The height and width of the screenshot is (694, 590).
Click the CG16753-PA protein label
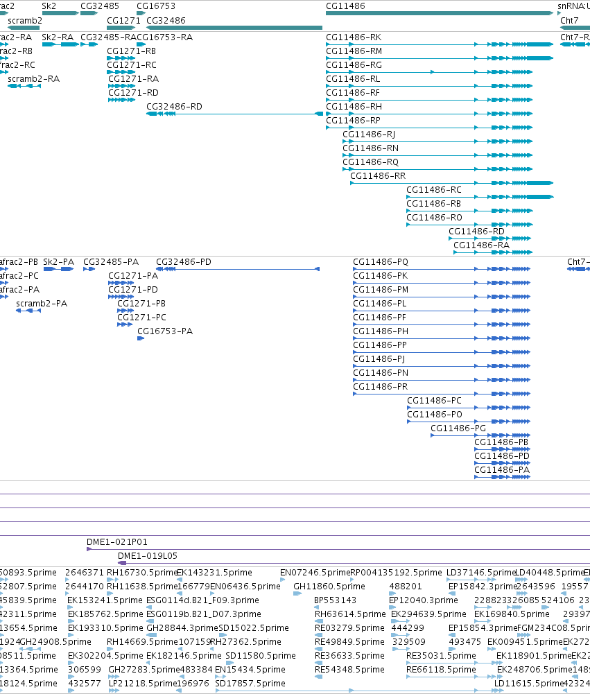[164, 331]
